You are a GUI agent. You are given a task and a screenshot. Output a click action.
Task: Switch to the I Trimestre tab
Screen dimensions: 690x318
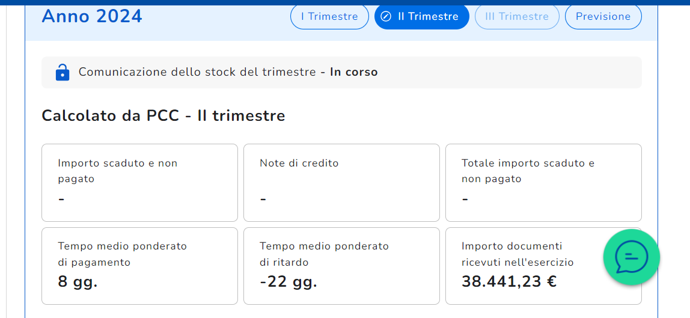329,17
